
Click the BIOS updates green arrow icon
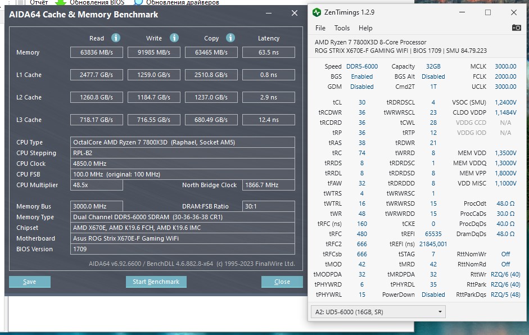point(60,2)
